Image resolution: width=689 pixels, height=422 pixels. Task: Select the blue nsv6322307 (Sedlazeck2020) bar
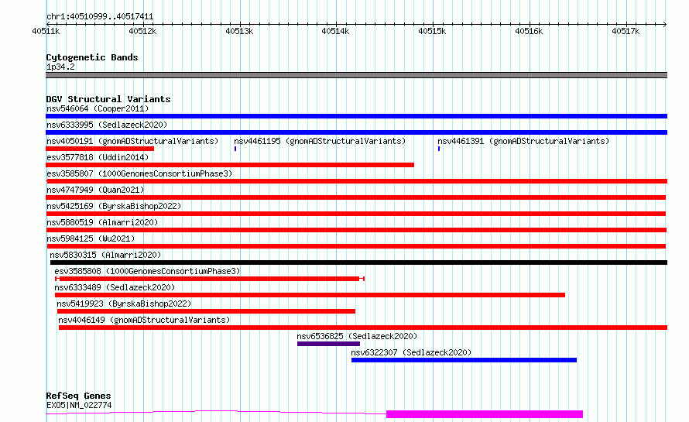pos(464,360)
